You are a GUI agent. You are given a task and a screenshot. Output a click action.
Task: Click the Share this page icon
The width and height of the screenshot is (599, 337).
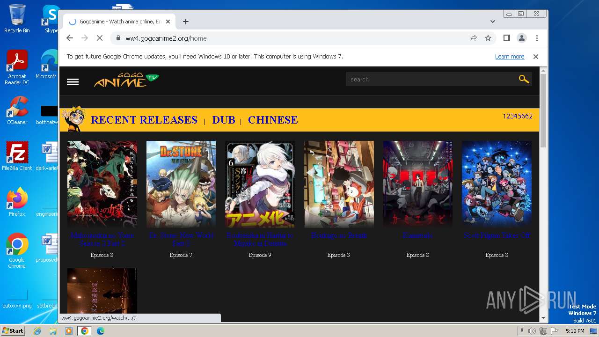click(x=473, y=38)
